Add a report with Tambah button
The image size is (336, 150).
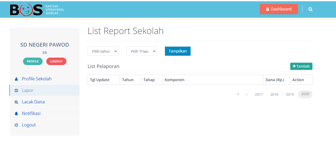click(301, 66)
